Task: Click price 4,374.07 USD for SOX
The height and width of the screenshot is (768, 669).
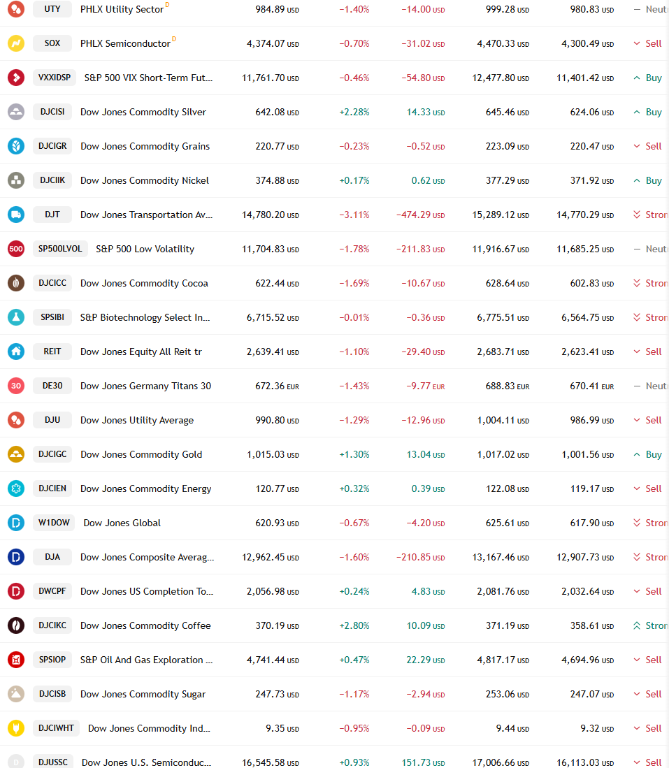Action: point(273,43)
